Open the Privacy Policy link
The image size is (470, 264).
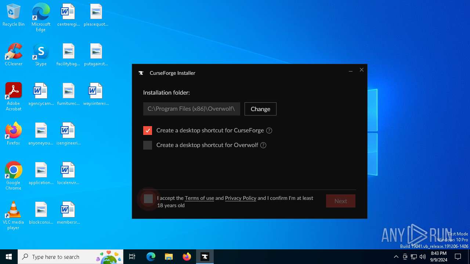click(x=241, y=198)
